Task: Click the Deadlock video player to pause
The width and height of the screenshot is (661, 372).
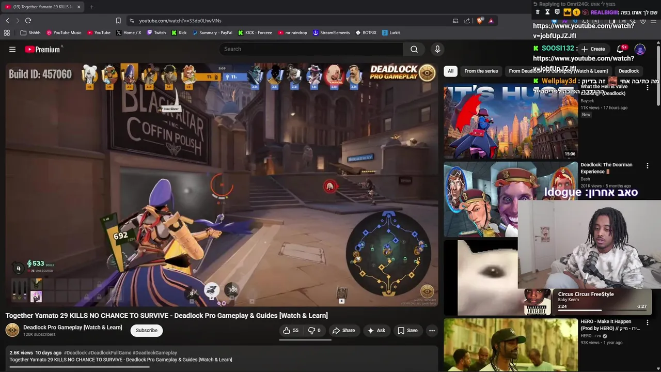Action: 222,184
